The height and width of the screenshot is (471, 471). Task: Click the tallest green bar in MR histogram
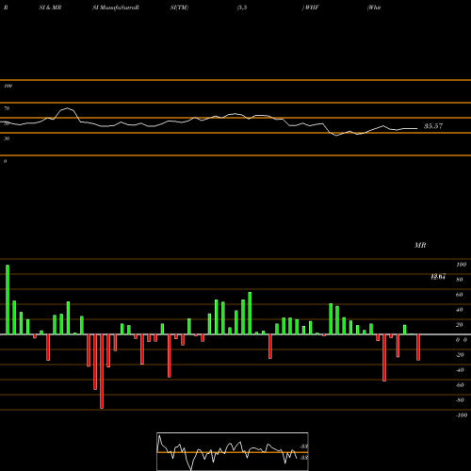(x=8, y=300)
